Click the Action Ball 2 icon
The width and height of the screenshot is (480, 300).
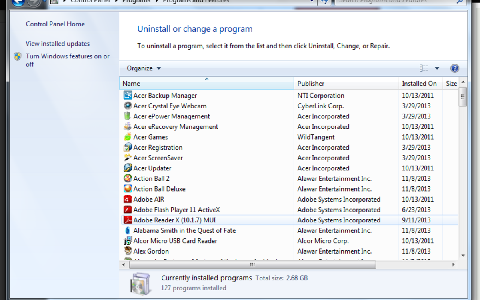tap(128, 178)
